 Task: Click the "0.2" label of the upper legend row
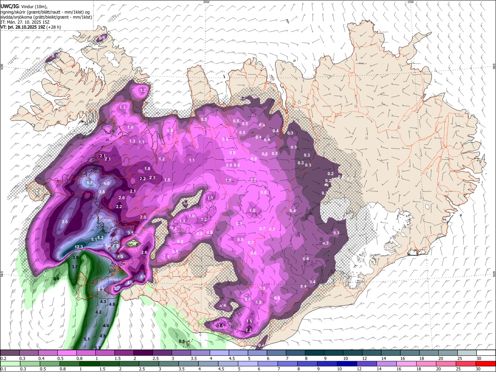pyautogui.click(x=3, y=358)
